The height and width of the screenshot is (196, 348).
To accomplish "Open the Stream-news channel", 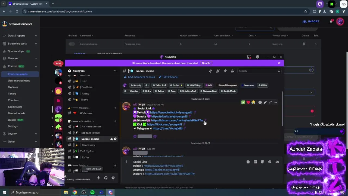I will click(91, 133).
